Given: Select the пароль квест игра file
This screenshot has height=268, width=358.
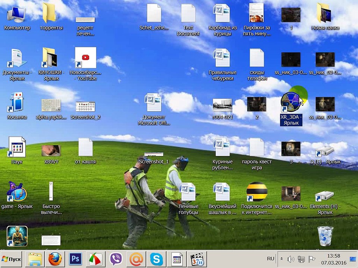Looking at the screenshot, I should pos(257,154).
